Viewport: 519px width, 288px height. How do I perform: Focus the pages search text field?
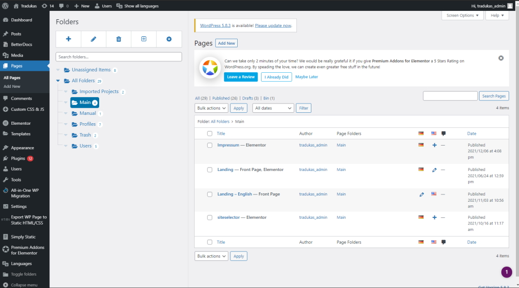click(x=450, y=96)
